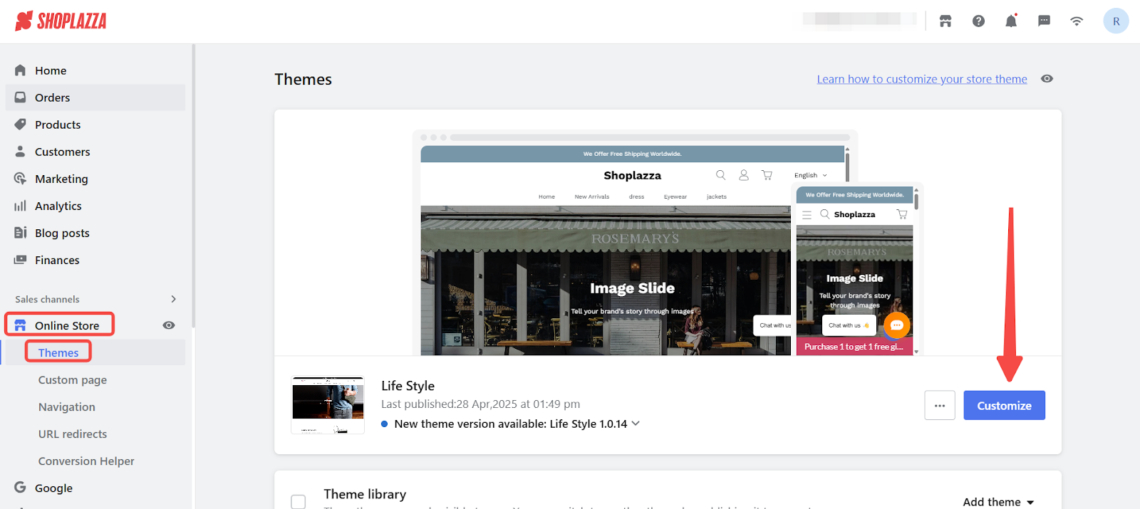Open the R user avatar menu
Image resolution: width=1140 pixels, height=509 pixels.
click(x=1116, y=21)
